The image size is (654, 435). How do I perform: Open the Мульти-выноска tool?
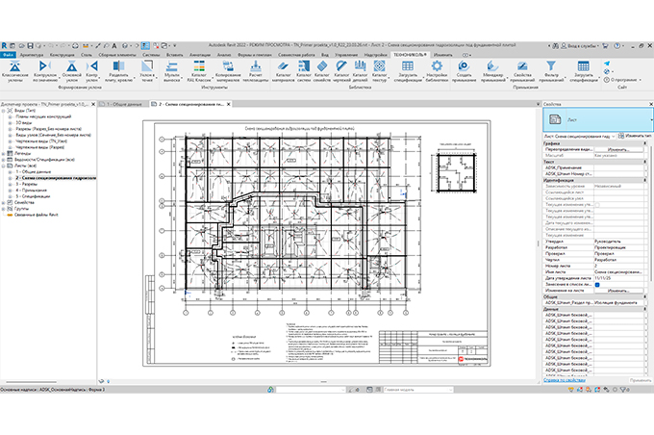[x=173, y=68]
